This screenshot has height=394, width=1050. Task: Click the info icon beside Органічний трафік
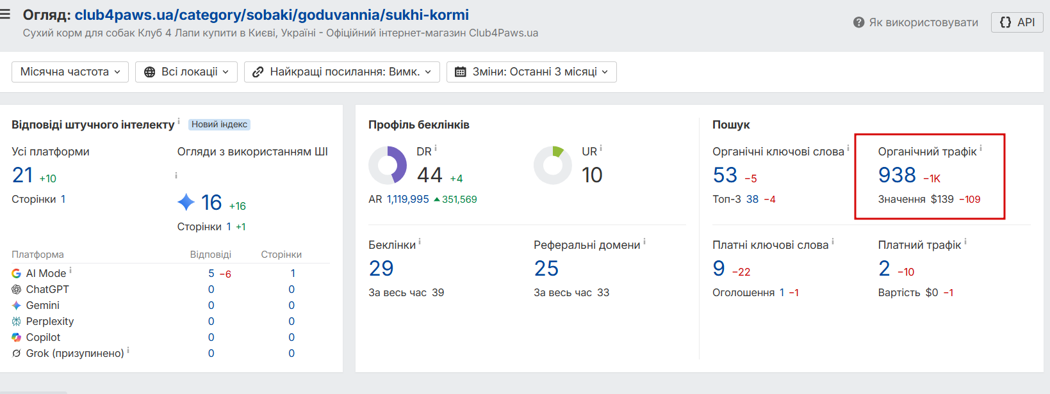981,148
